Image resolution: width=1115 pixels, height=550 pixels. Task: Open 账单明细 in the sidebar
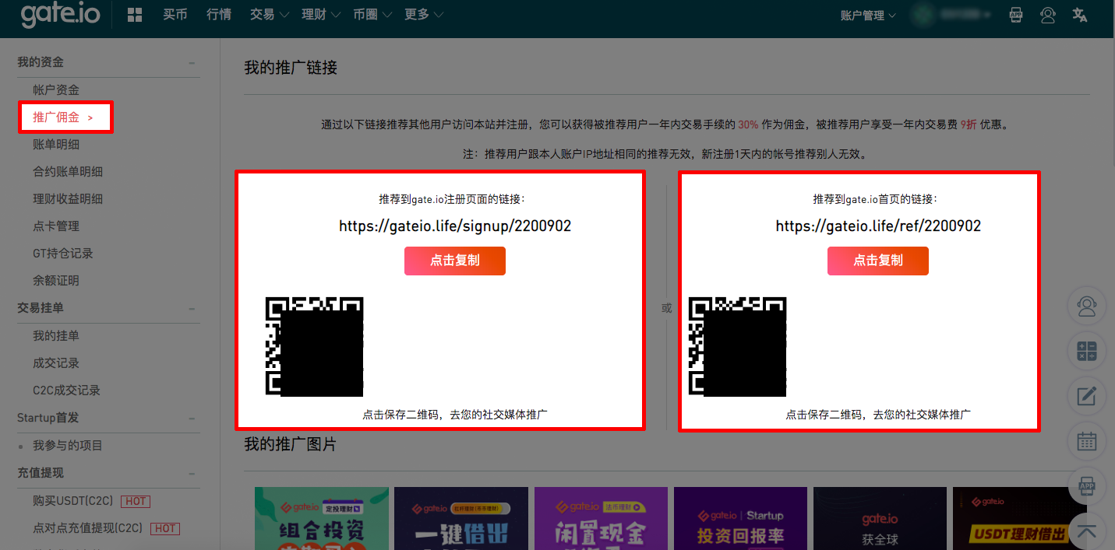point(56,145)
